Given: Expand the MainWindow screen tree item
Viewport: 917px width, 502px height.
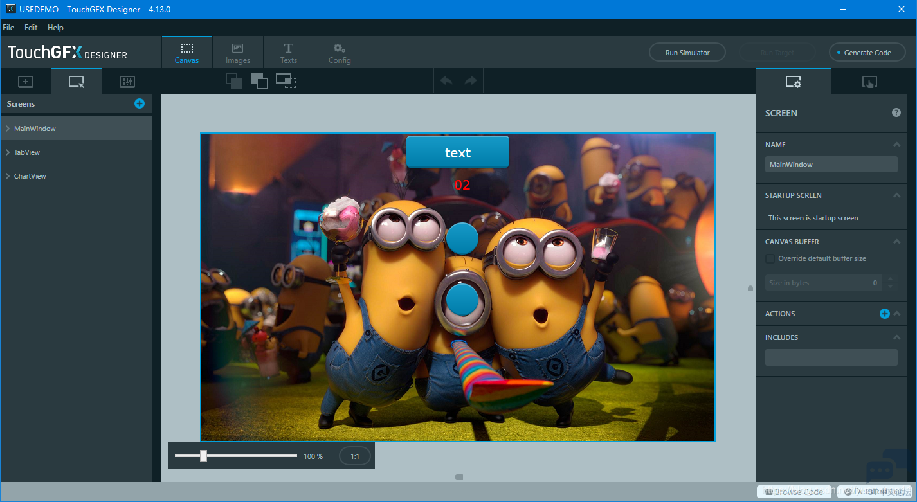Looking at the screenshot, I should (8, 129).
